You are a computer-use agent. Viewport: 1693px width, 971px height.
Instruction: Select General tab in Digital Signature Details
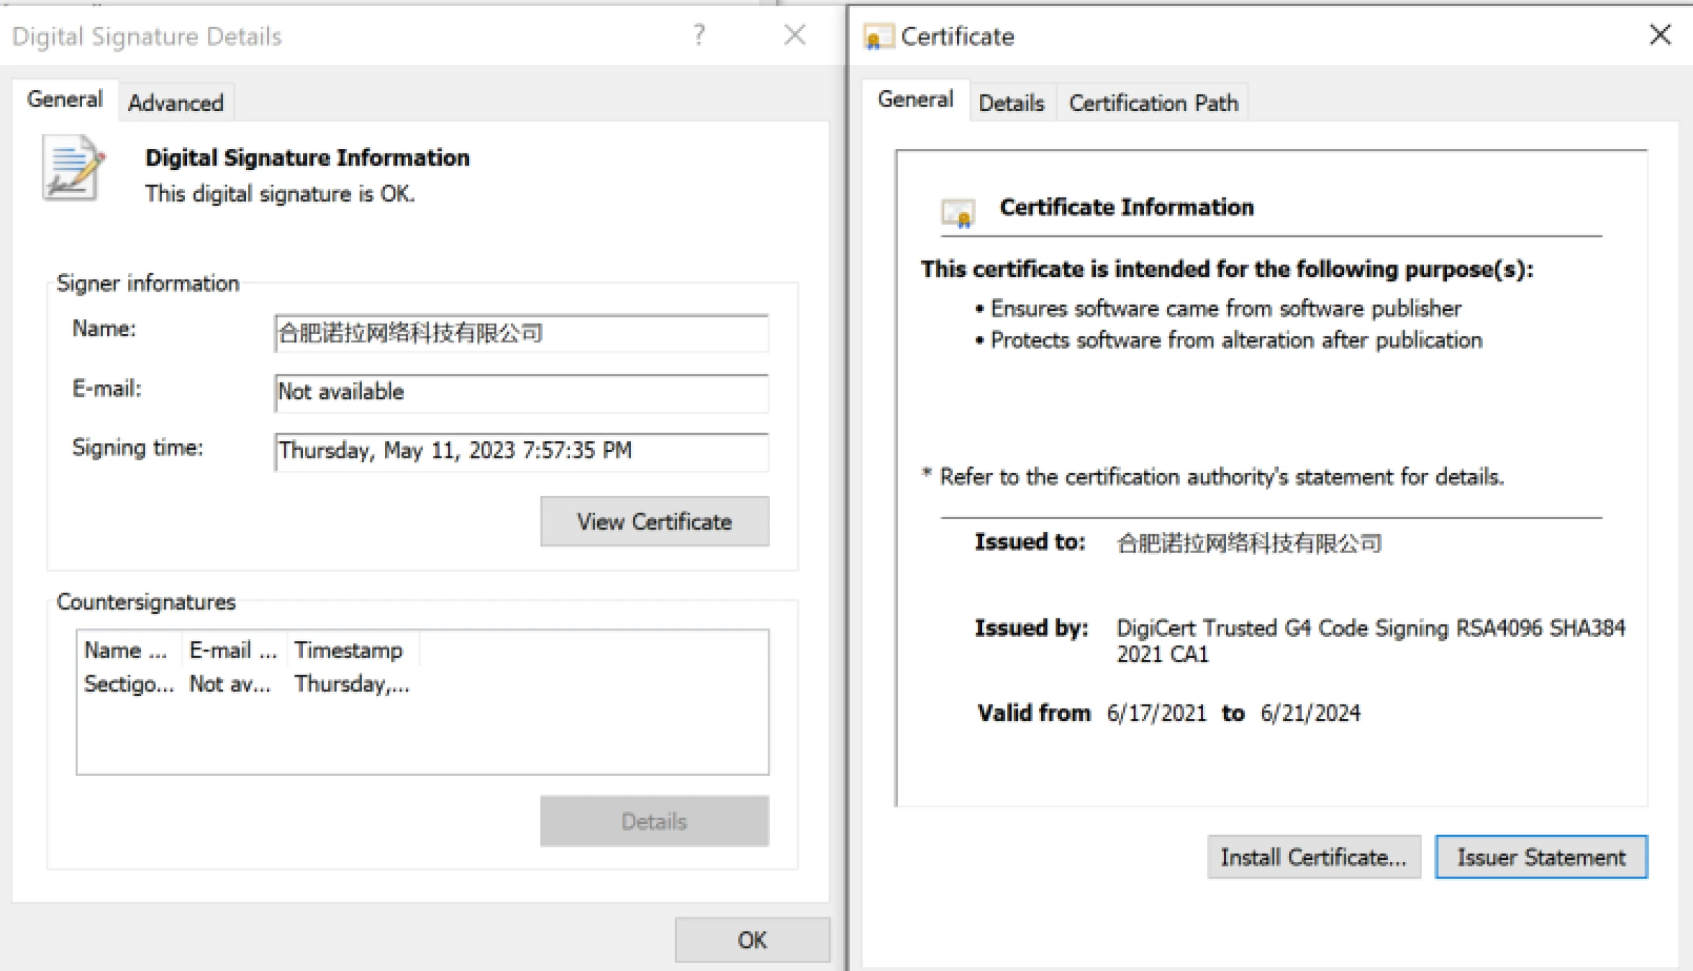point(65,99)
